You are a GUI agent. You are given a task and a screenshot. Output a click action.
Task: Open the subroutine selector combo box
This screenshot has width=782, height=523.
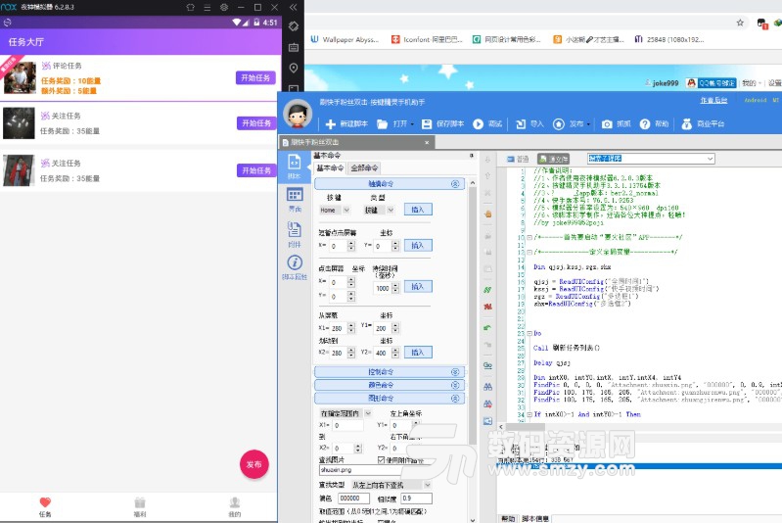pyautogui.click(x=651, y=159)
